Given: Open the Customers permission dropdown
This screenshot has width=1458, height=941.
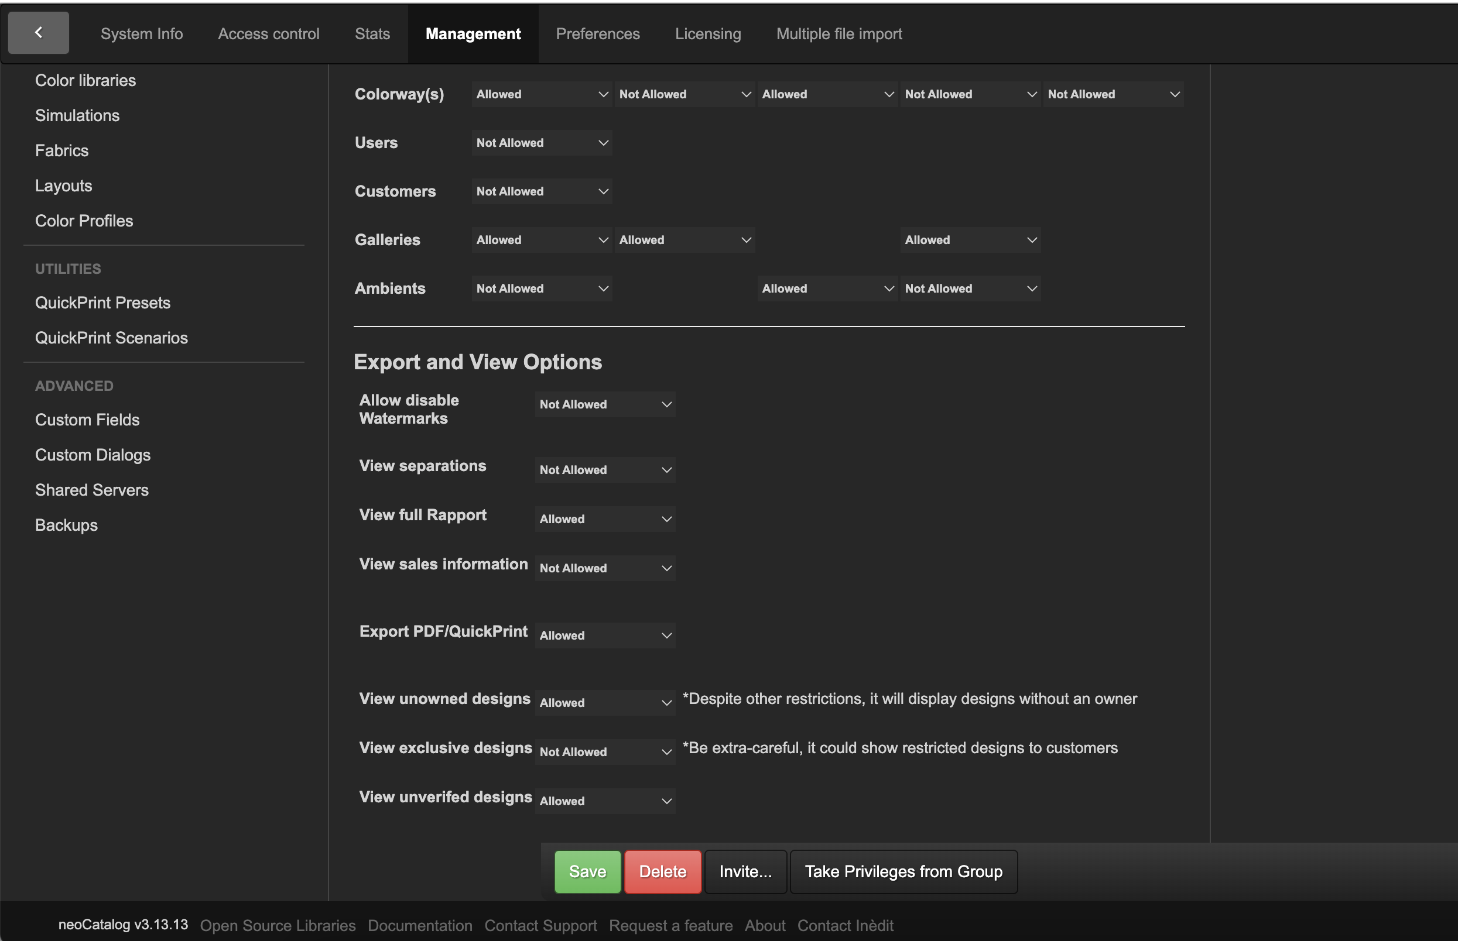Looking at the screenshot, I should (541, 191).
